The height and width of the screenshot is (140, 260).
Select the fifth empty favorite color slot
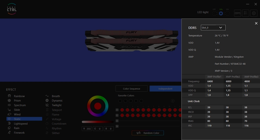tap(141, 101)
